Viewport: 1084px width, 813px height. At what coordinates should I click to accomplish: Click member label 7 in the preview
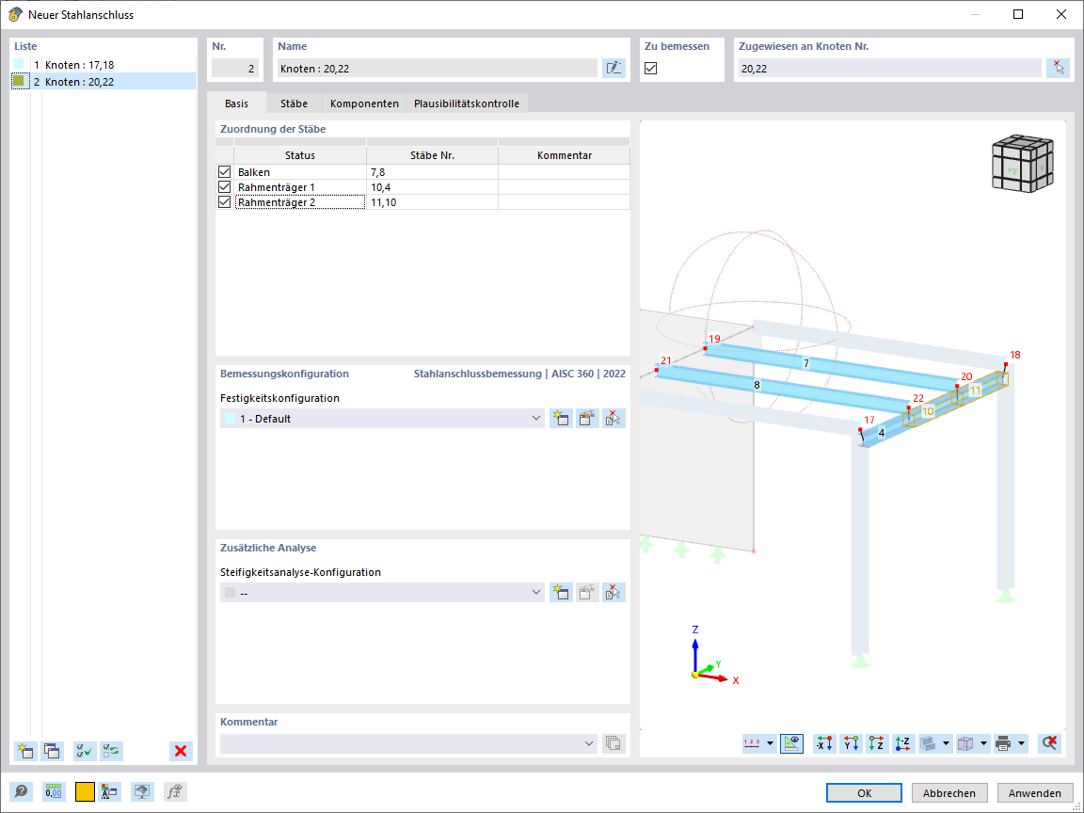coord(806,363)
